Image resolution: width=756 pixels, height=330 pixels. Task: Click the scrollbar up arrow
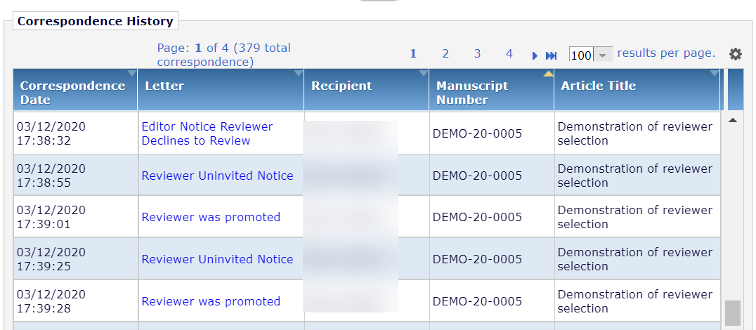(733, 120)
